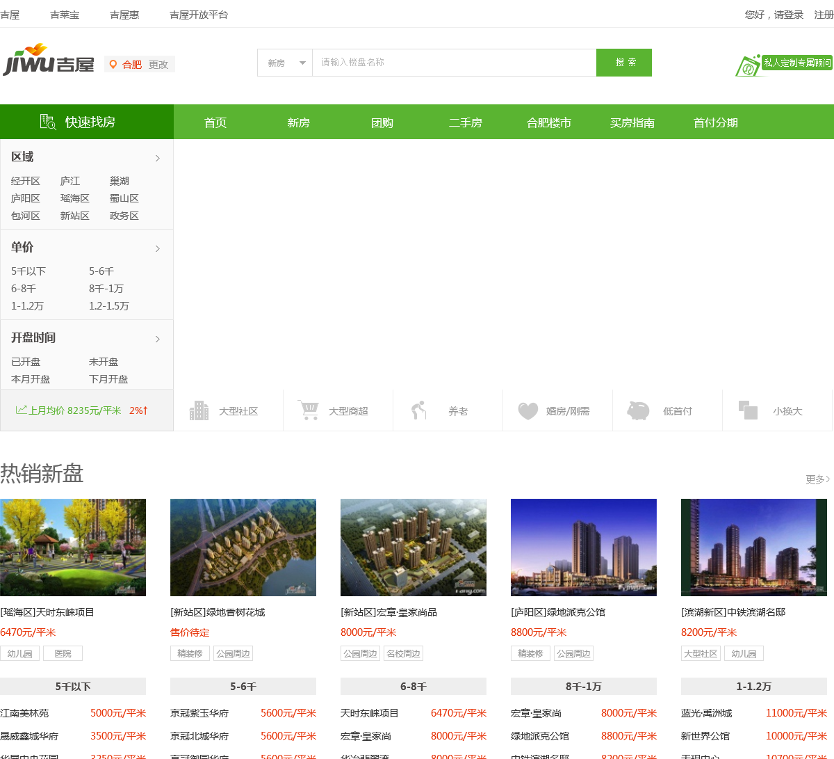The height and width of the screenshot is (759, 834).
Task: Click the 精装修 tag under 绿地香树花城
Action: click(x=190, y=653)
